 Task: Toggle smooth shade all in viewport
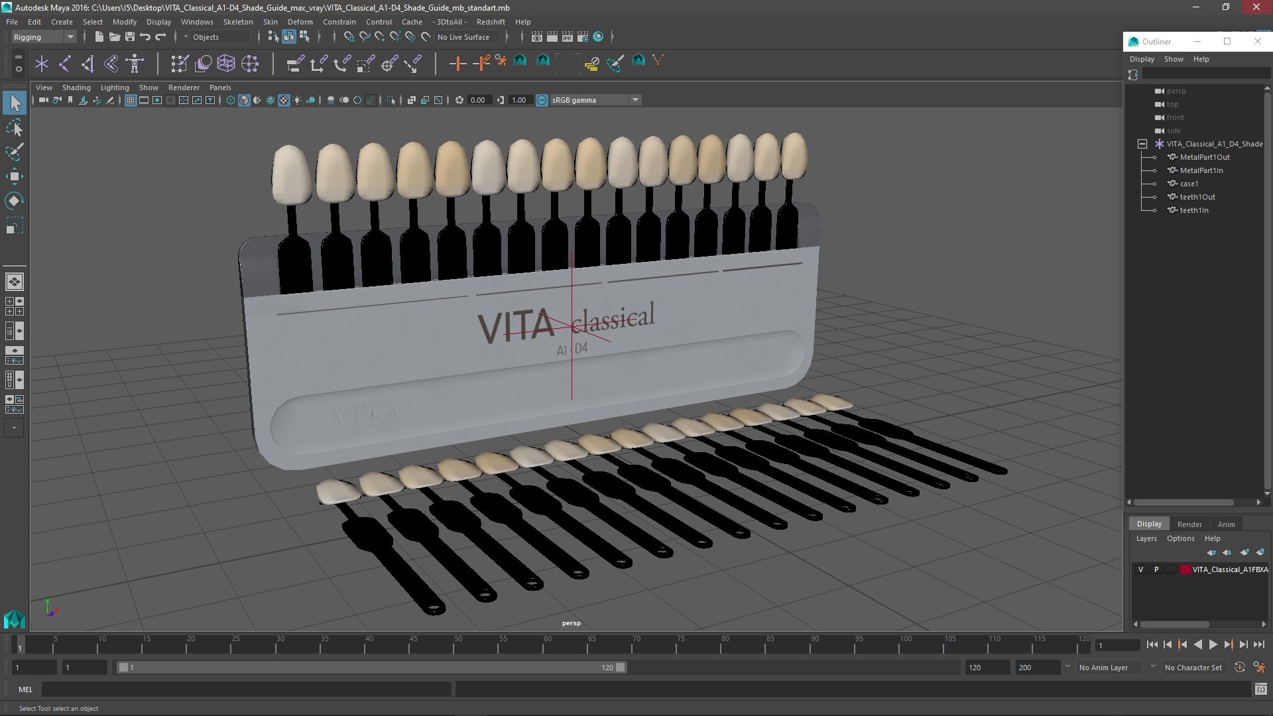[x=244, y=100]
